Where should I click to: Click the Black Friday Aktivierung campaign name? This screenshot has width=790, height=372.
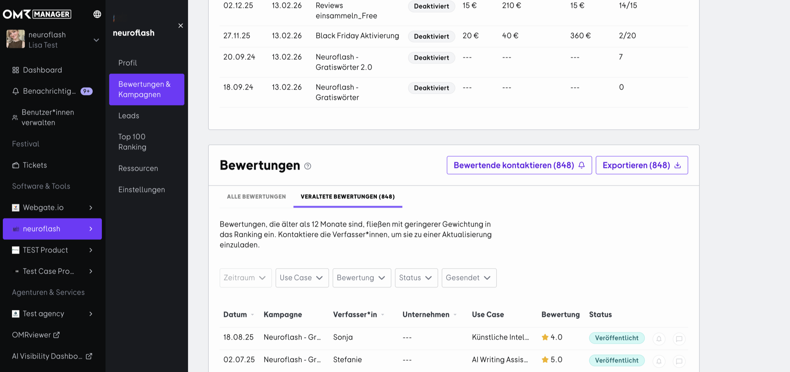pos(357,36)
